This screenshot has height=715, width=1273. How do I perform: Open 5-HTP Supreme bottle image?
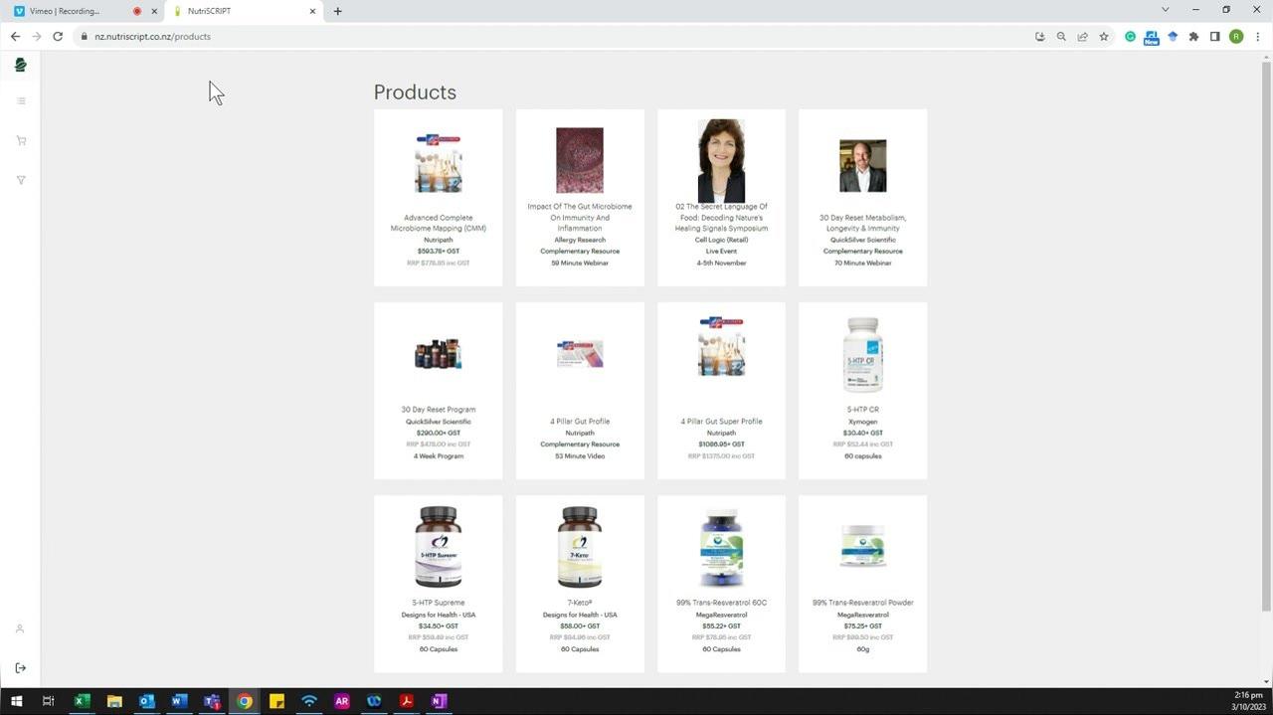pos(439,547)
